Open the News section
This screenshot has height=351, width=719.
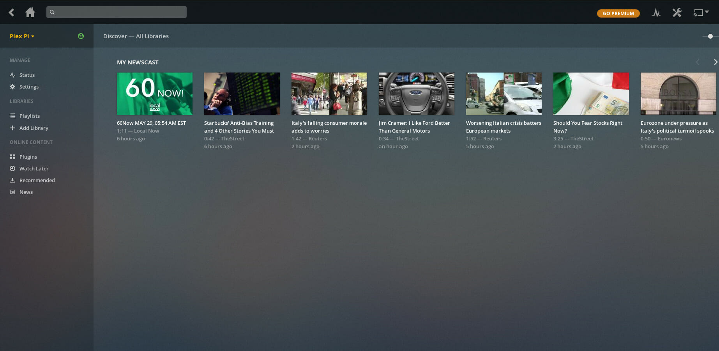pos(26,192)
